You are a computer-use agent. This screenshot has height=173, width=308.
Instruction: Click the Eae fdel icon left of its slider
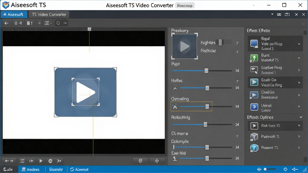pyautogui.click(x=175, y=159)
